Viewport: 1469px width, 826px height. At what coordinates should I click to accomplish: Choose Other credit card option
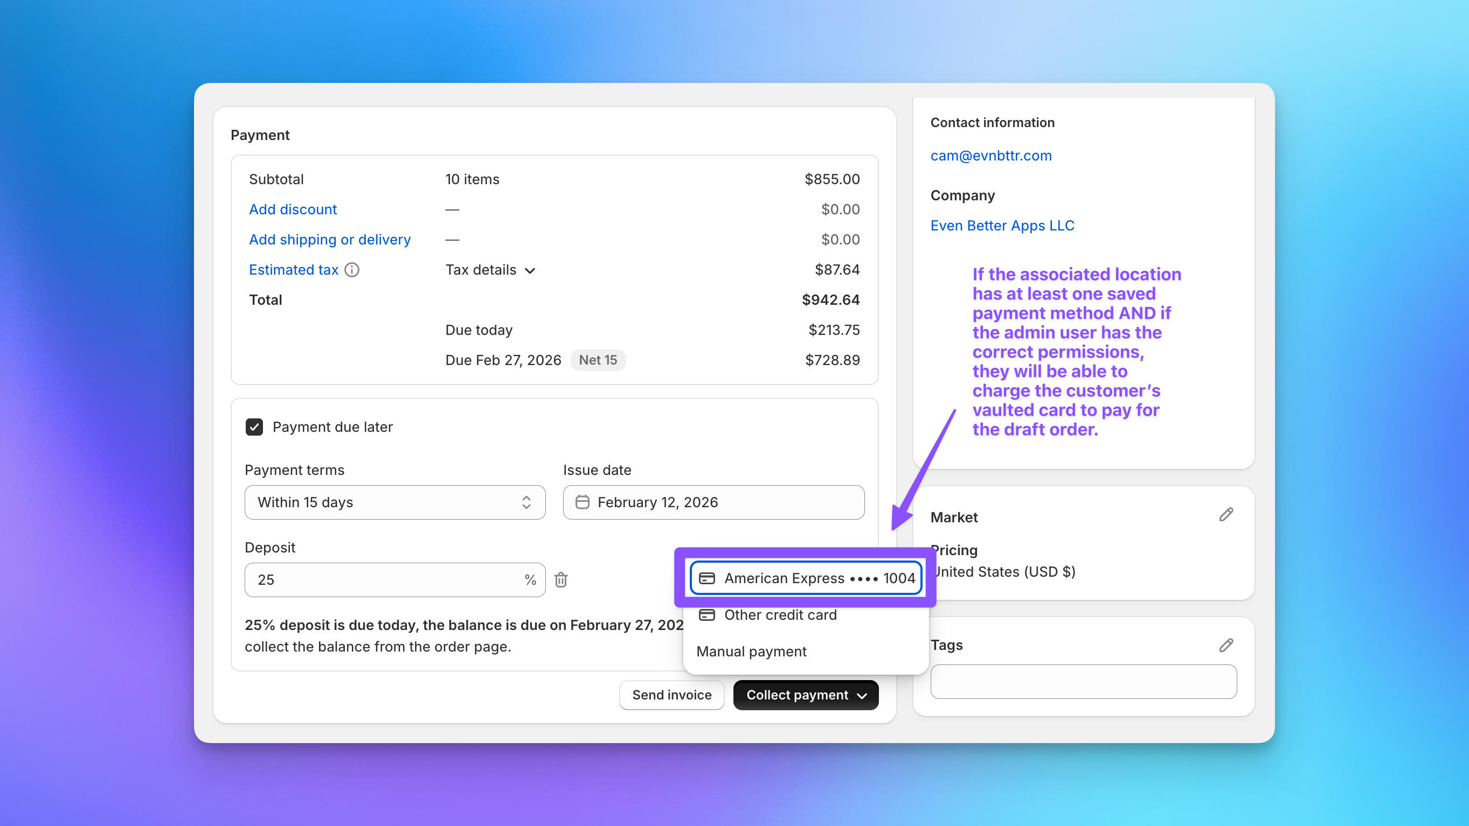[780, 615]
